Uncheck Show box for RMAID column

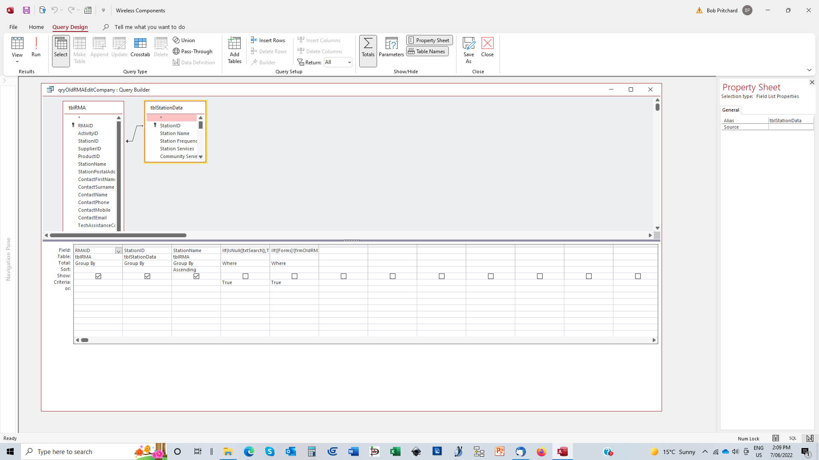pos(98,276)
